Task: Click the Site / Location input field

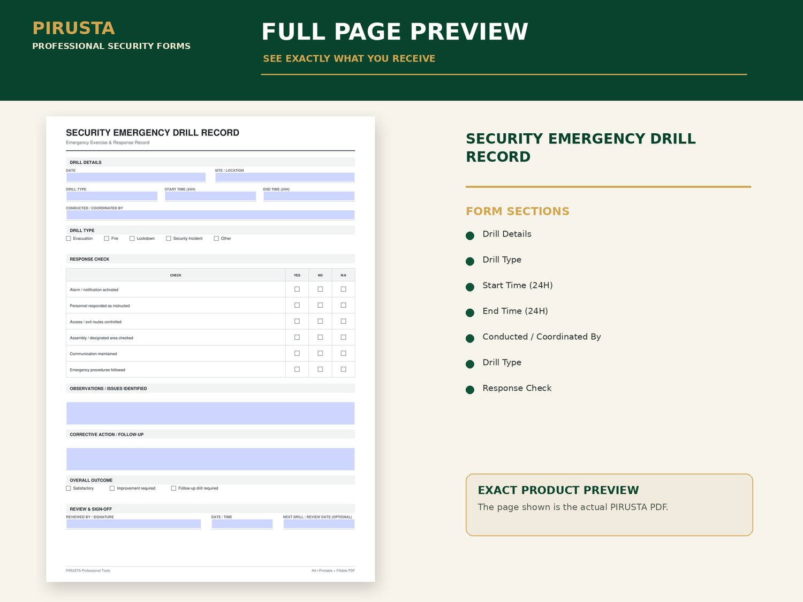Action: coord(285,177)
